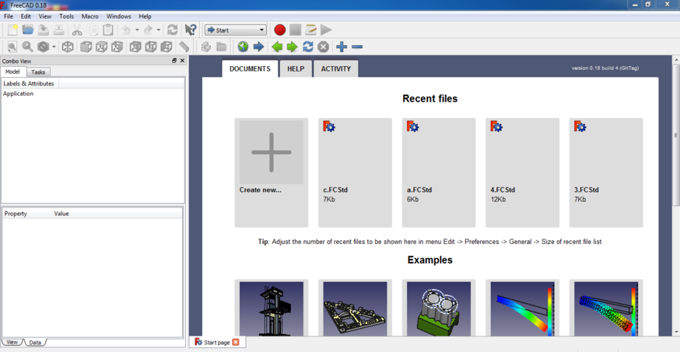Click the Save document icon
The width and height of the screenshot is (680, 352).
(x=43, y=30)
